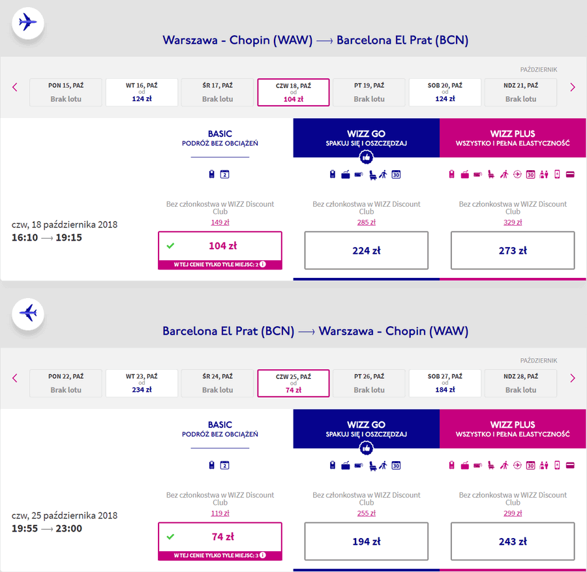
Task: Click the info icon on outbound 104 zł seats banner
Action: coord(263,264)
